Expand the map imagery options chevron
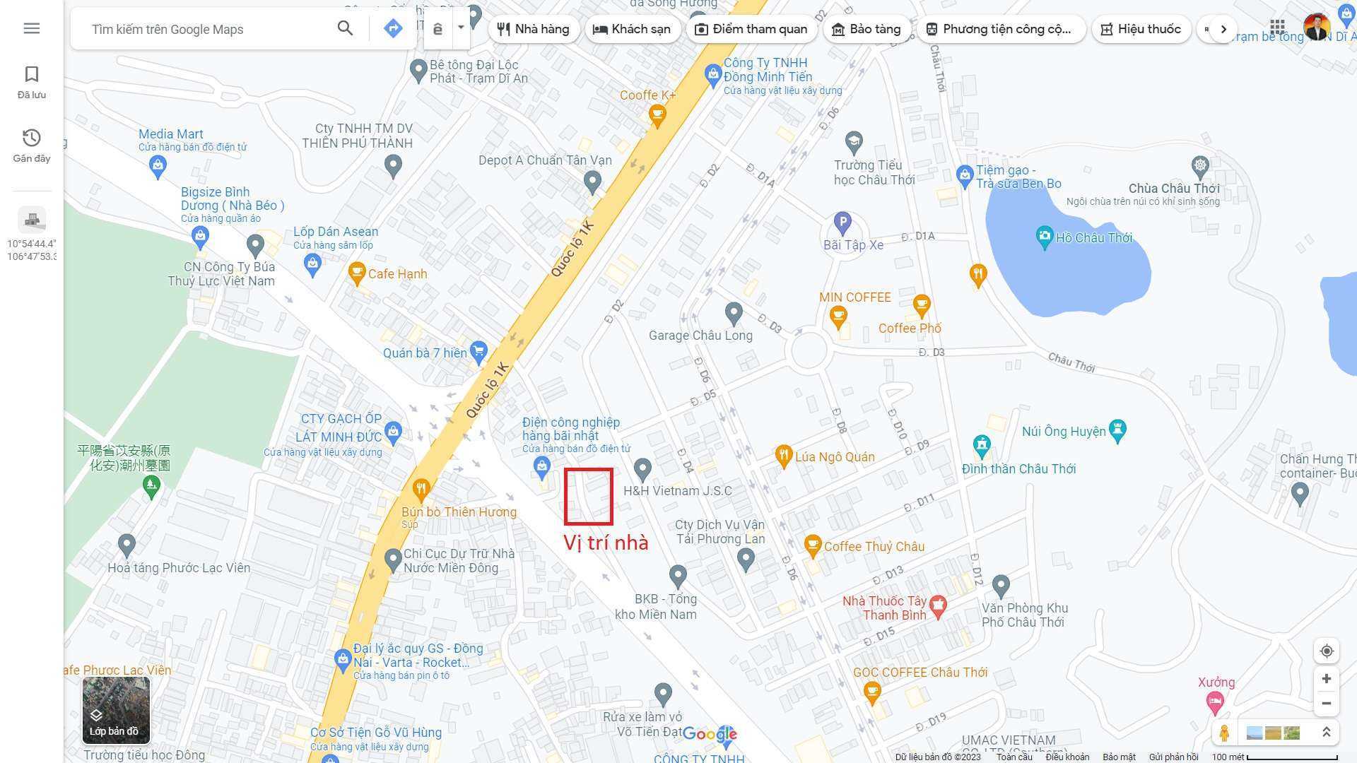 (1327, 733)
